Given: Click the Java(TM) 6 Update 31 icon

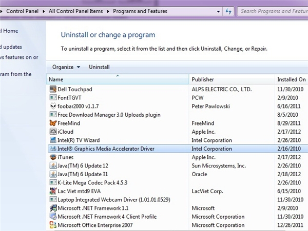Looking at the screenshot, I should click(53, 174).
